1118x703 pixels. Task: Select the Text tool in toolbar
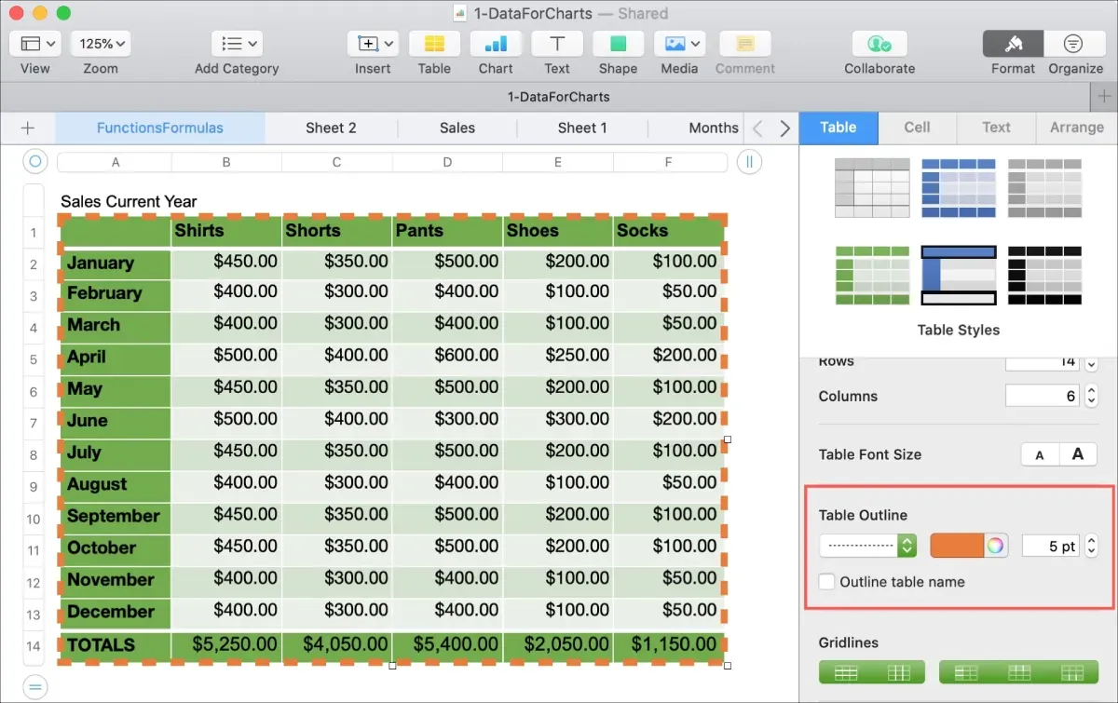[557, 44]
